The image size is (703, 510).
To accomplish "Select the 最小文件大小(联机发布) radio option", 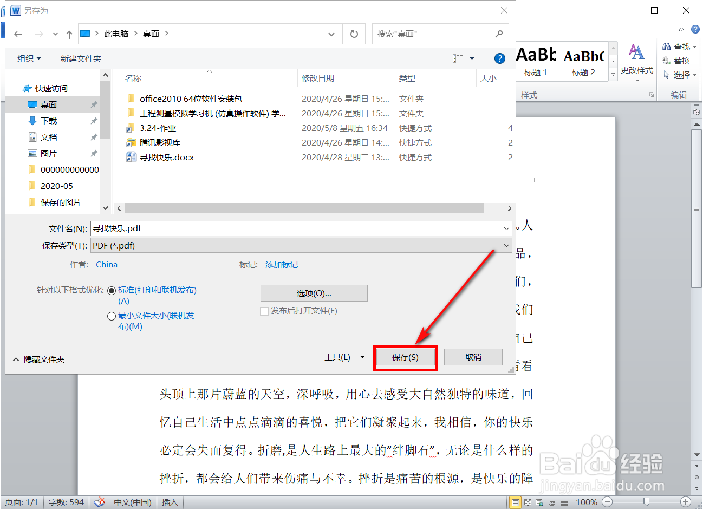I will pos(112,315).
